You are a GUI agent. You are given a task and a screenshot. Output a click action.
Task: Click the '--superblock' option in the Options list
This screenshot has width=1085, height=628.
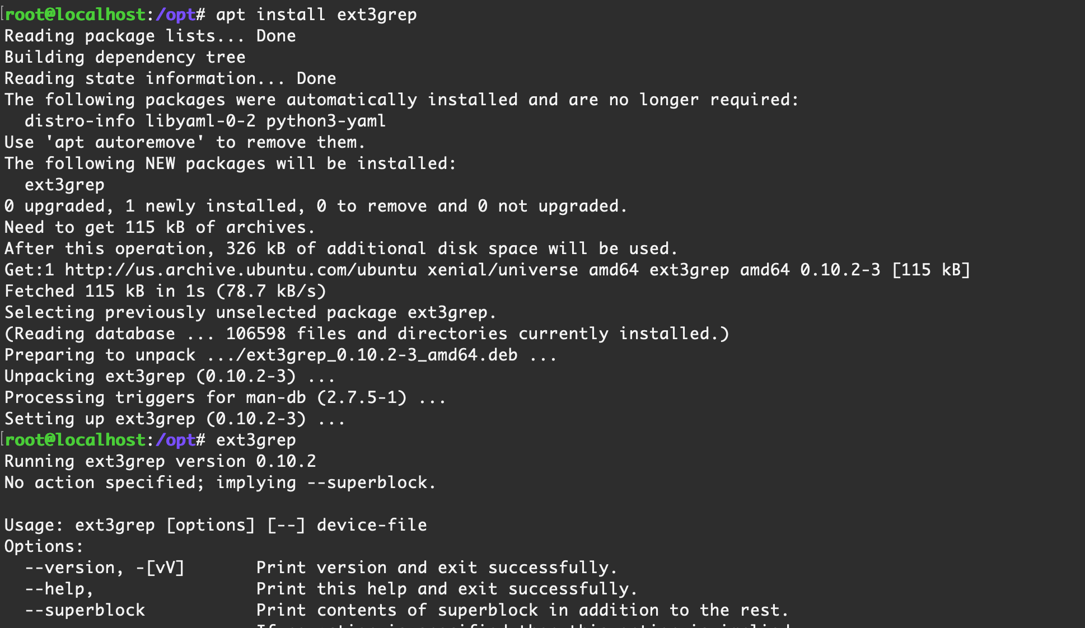(x=85, y=610)
